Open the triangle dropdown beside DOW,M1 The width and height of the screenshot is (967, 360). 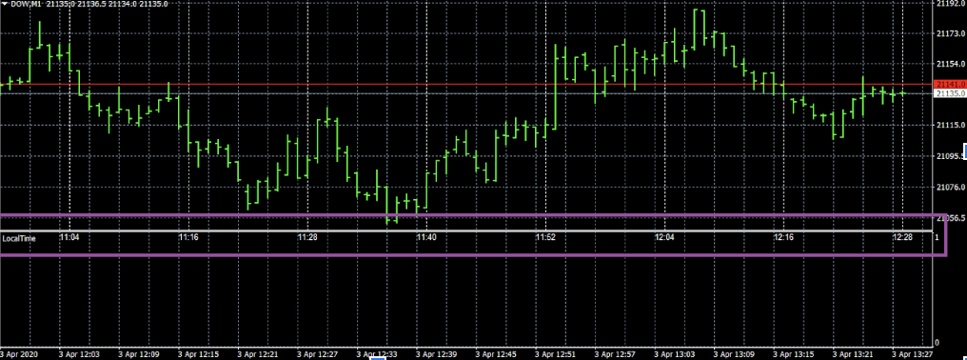[5, 4]
